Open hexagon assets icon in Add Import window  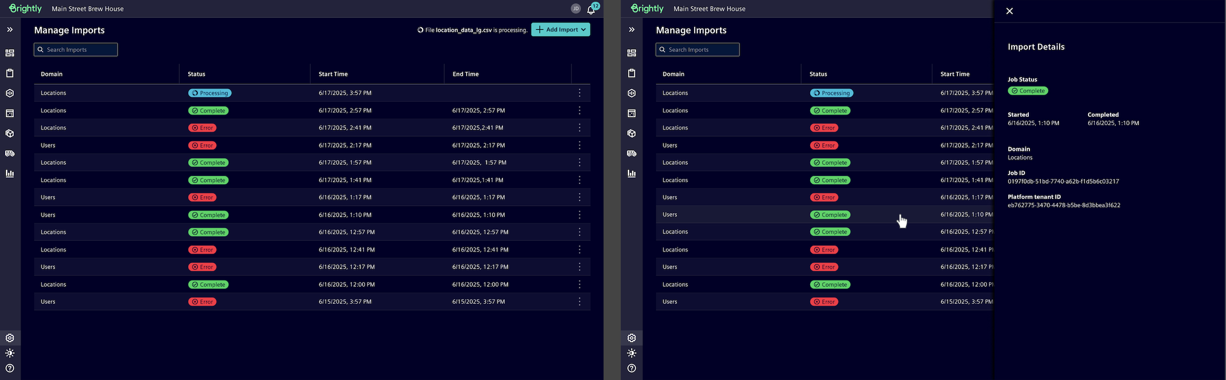point(10,93)
